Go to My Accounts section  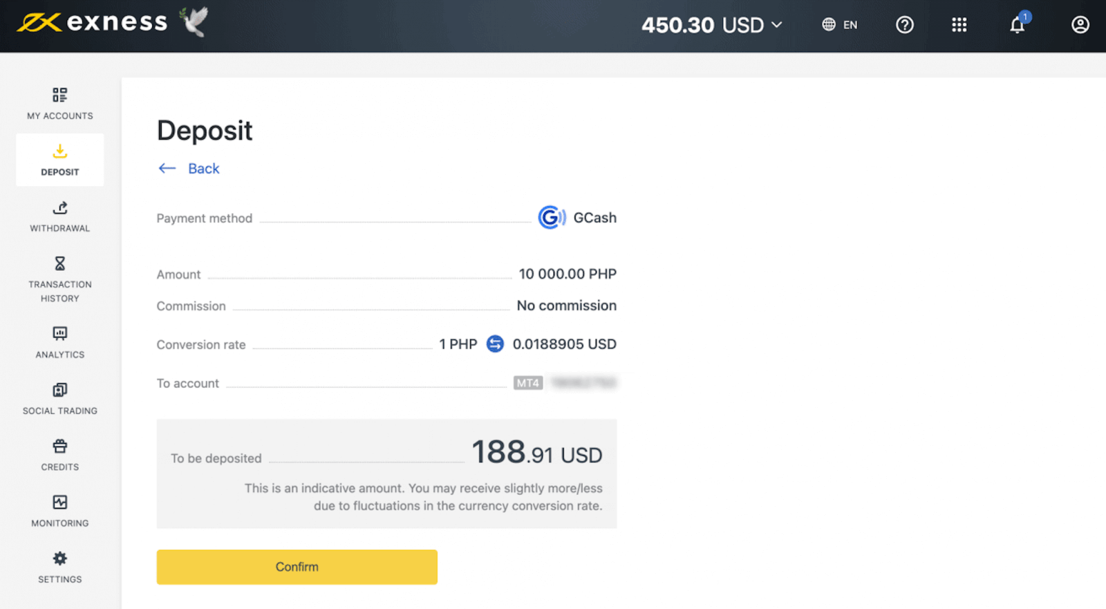(60, 103)
